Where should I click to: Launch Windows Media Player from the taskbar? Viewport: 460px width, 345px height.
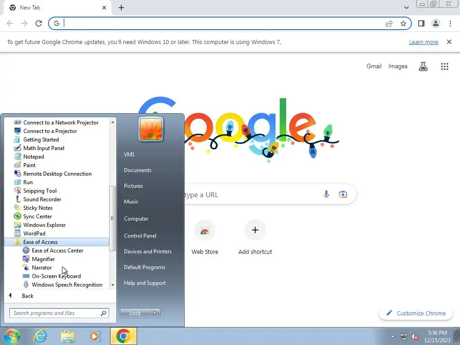[94, 336]
